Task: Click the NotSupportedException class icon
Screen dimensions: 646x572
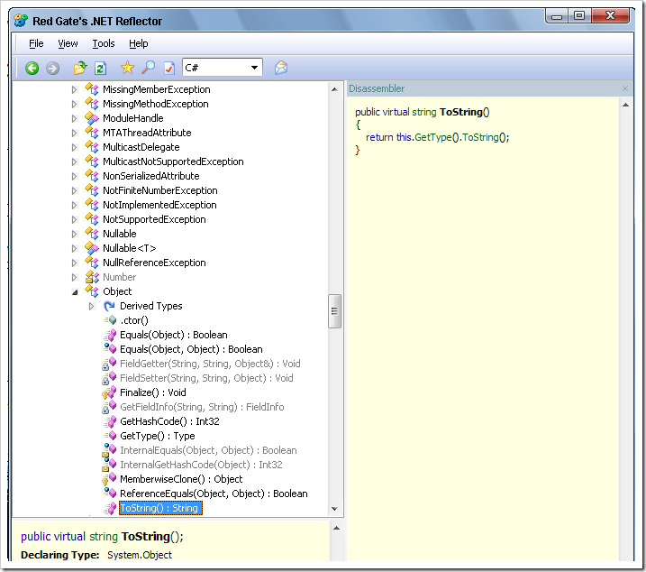Action: pyautogui.click(x=92, y=219)
